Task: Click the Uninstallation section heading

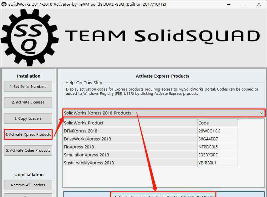Action: [x=29, y=174]
